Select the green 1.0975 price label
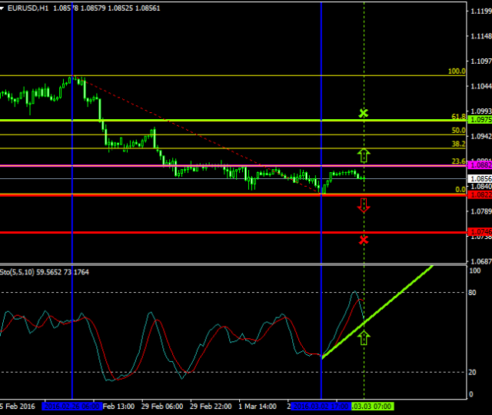Viewport: 492px width, 415px height. pyautogui.click(x=480, y=120)
